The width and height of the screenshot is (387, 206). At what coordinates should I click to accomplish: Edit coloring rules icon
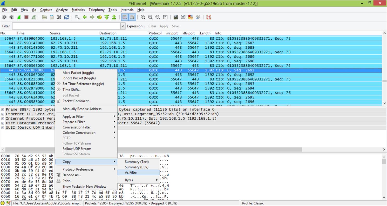click(x=191, y=17)
